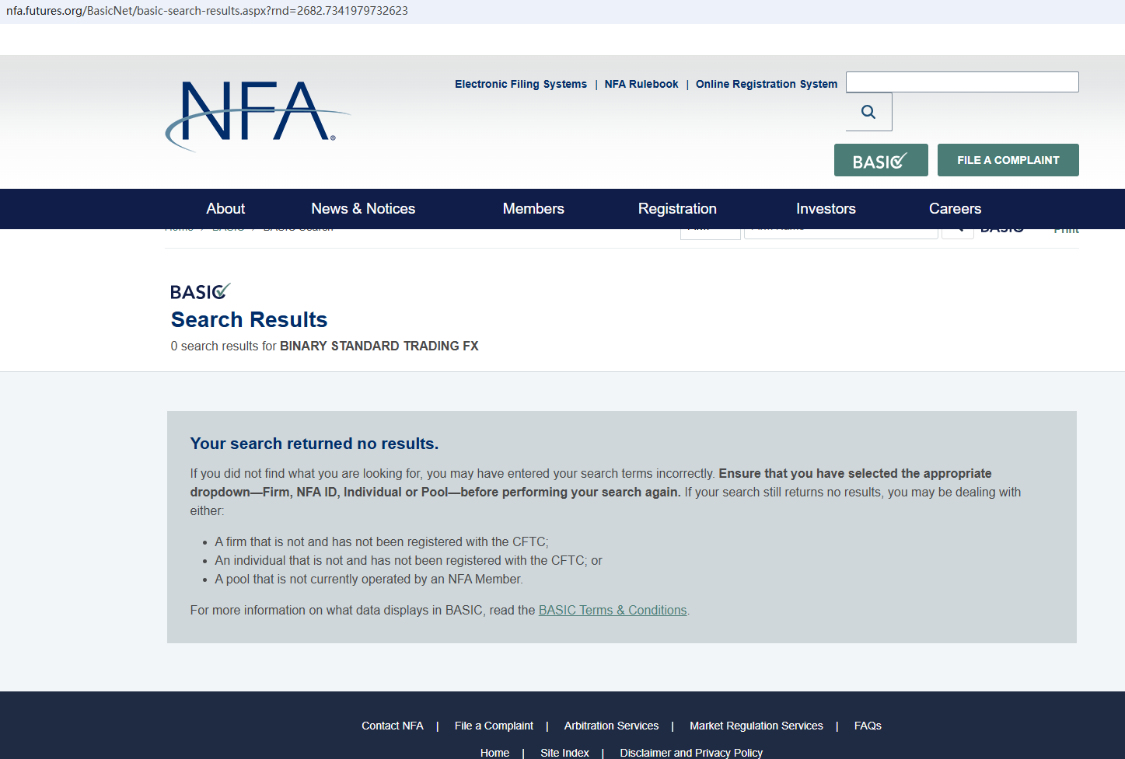Click Contact NFA in footer
The height and width of the screenshot is (759, 1125).
(x=393, y=726)
